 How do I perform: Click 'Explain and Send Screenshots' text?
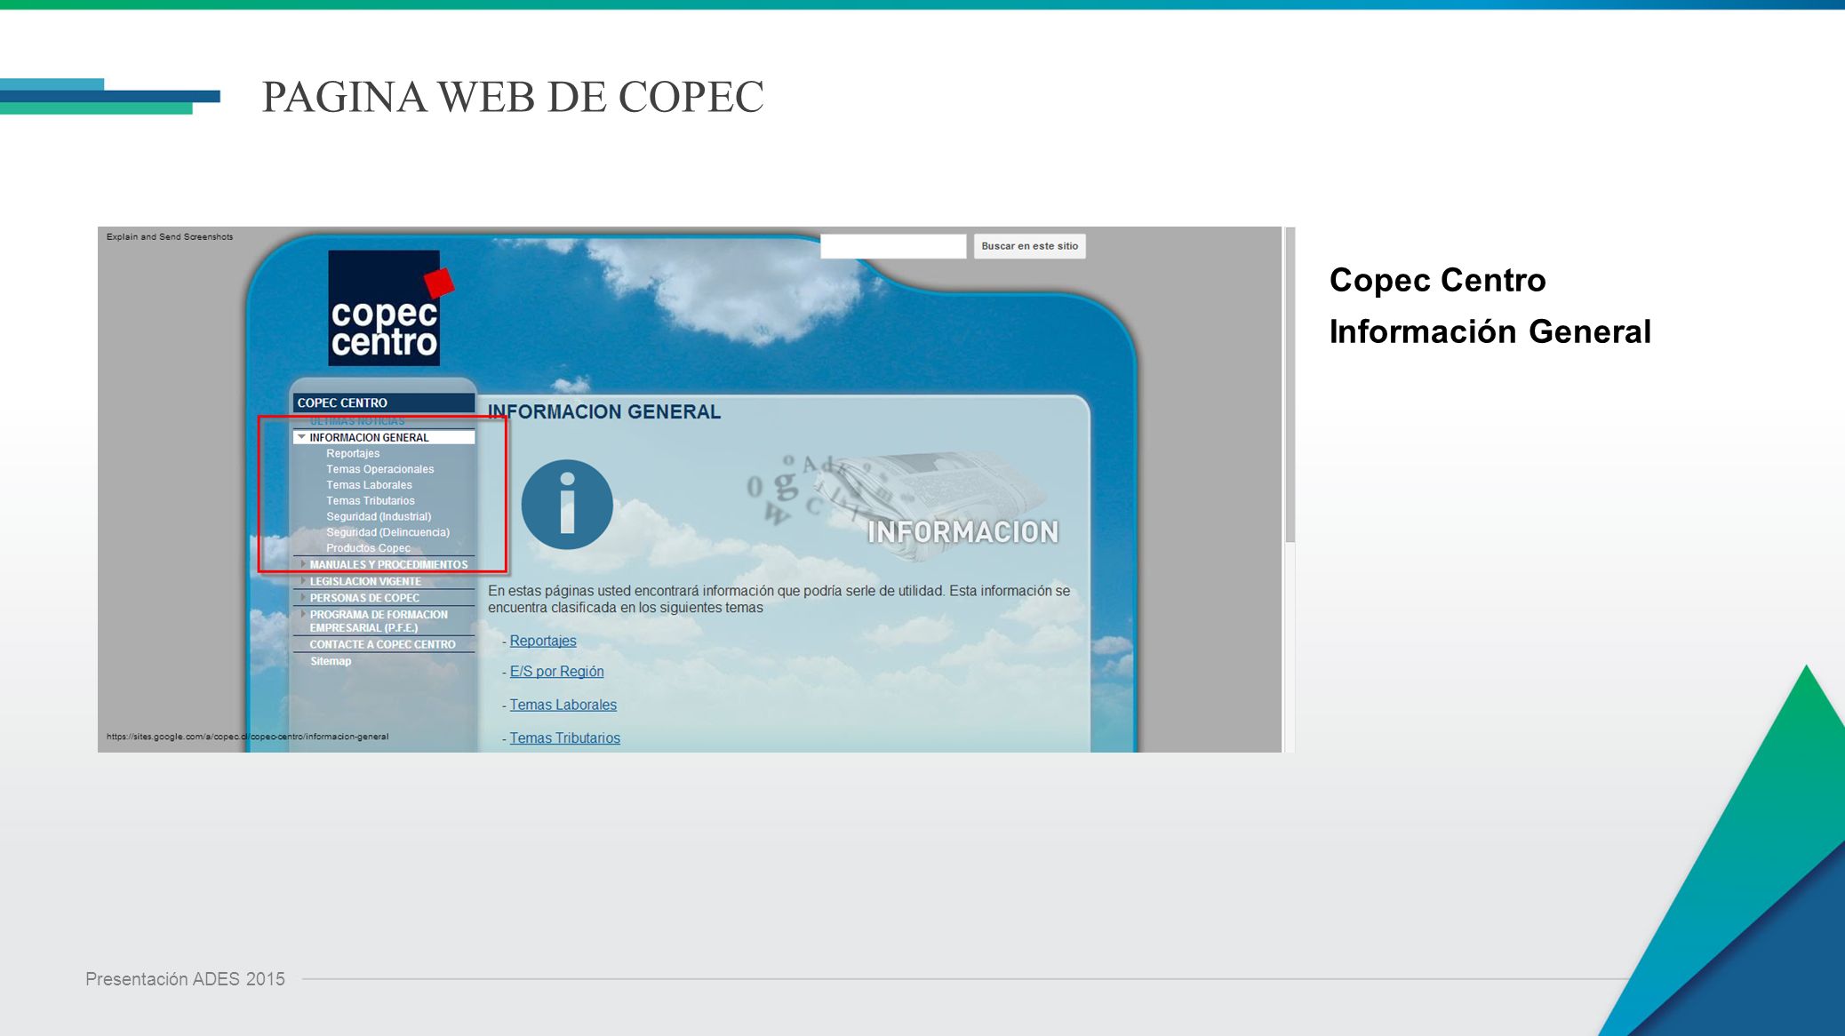coord(170,236)
